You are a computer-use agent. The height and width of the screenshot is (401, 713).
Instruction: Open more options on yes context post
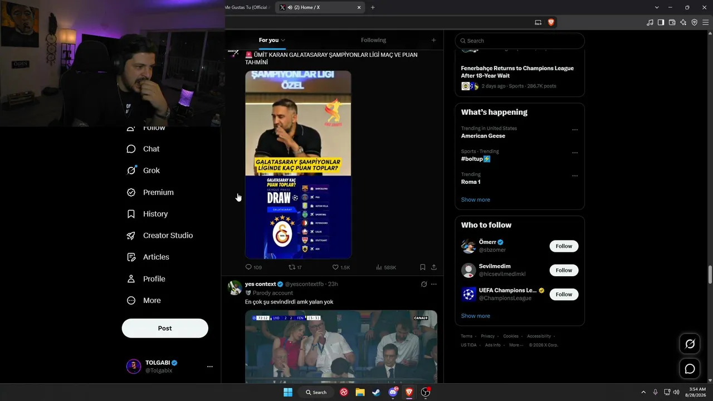[434, 284]
